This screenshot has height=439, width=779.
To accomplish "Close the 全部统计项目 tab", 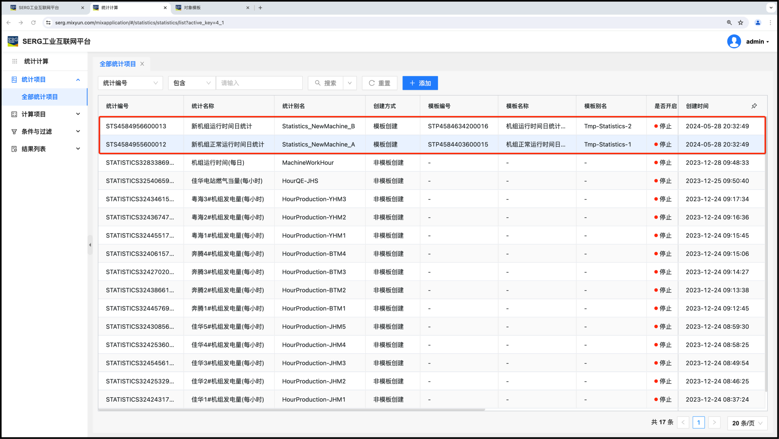I will tap(142, 64).
